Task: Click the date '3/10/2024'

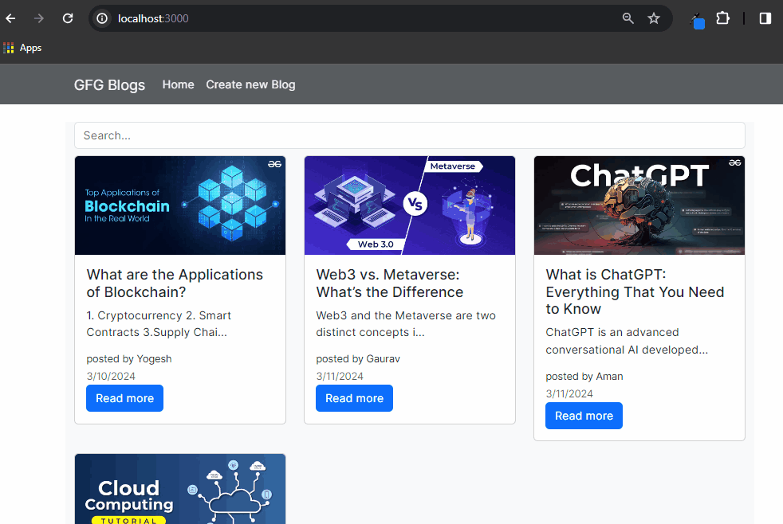Action: click(x=111, y=377)
